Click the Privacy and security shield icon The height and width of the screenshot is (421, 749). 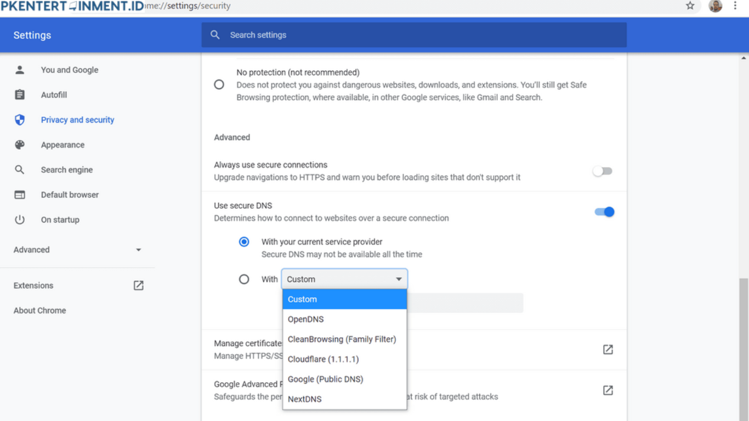pyautogui.click(x=20, y=120)
